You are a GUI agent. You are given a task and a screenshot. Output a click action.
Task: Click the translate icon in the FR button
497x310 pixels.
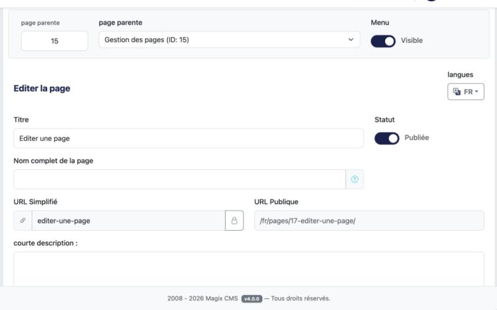(x=457, y=92)
